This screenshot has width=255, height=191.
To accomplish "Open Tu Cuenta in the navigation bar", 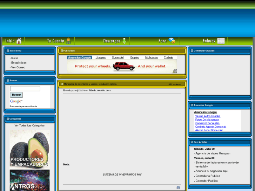I will 56,41.
